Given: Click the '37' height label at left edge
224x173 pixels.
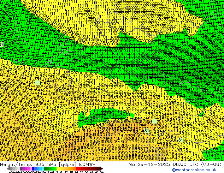Looking at the screenshot, I should (x=1, y=45).
